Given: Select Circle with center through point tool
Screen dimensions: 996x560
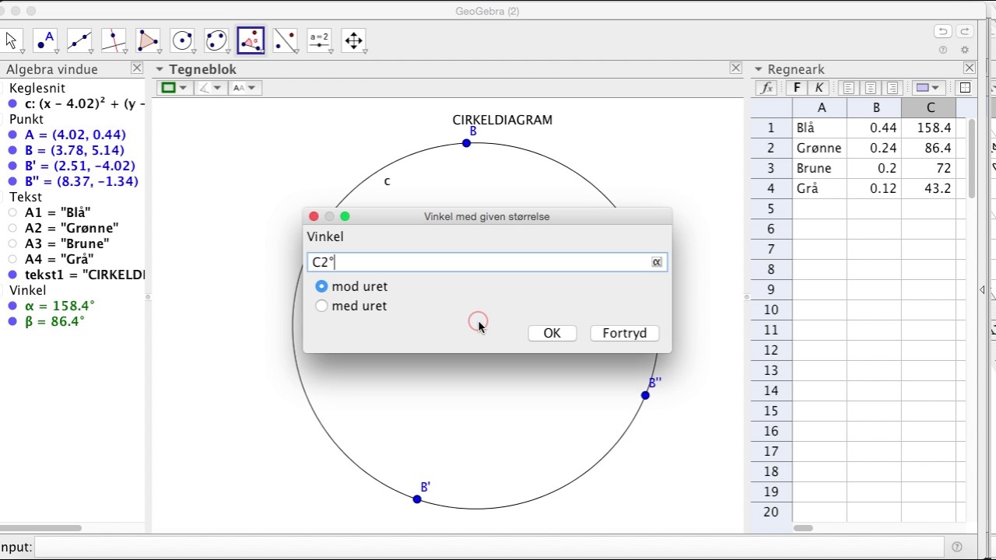Looking at the screenshot, I should [182, 40].
